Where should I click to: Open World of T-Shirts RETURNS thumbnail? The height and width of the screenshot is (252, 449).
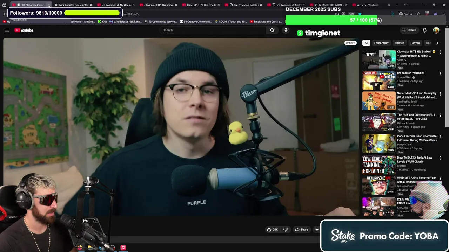point(379,185)
